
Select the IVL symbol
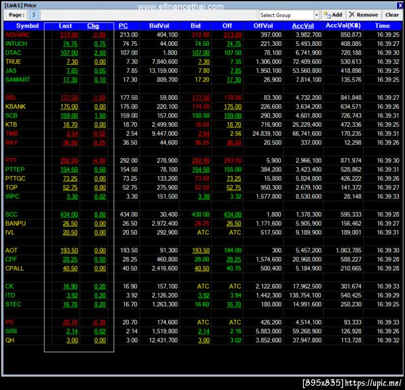point(9,233)
